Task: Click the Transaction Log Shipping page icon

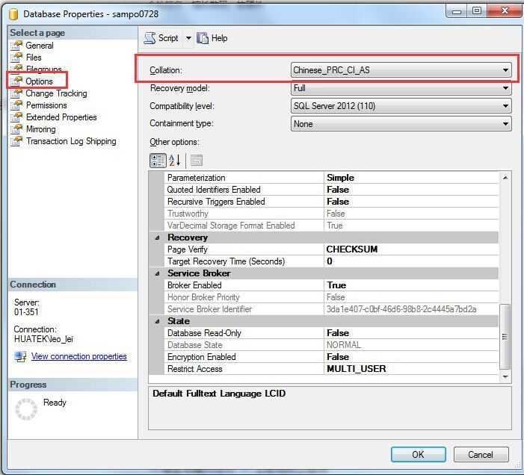Action: [16, 141]
